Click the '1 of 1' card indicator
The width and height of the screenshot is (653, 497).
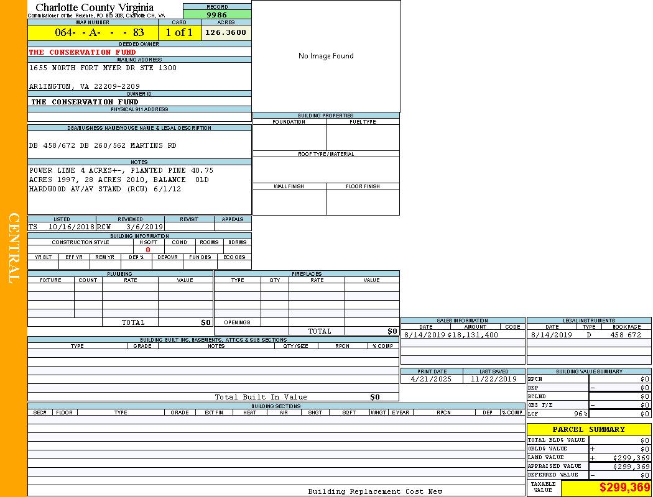pyautogui.click(x=179, y=32)
